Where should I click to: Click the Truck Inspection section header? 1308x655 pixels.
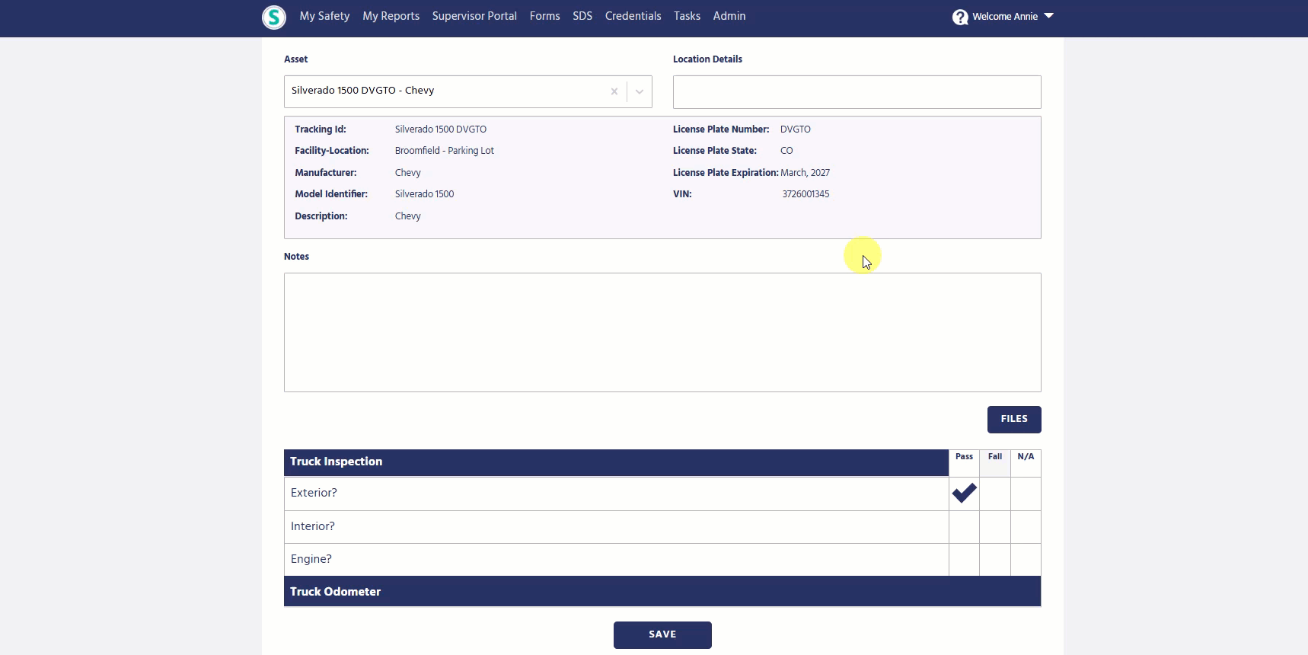pos(616,462)
